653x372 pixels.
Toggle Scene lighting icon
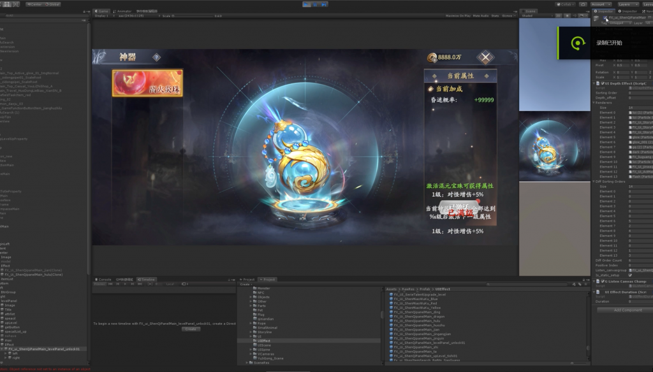pos(567,16)
